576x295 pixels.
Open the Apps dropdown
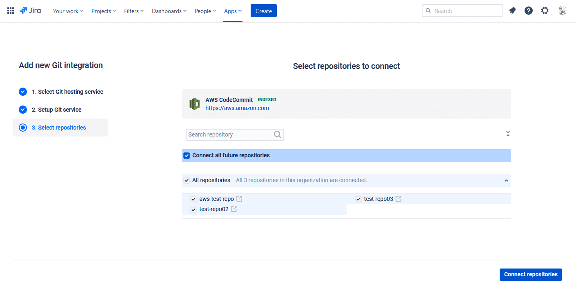pyautogui.click(x=233, y=11)
